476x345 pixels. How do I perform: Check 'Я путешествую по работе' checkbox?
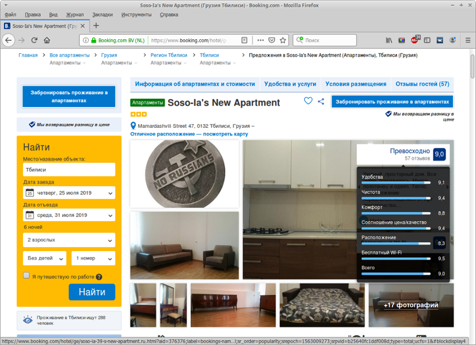click(26, 275)
